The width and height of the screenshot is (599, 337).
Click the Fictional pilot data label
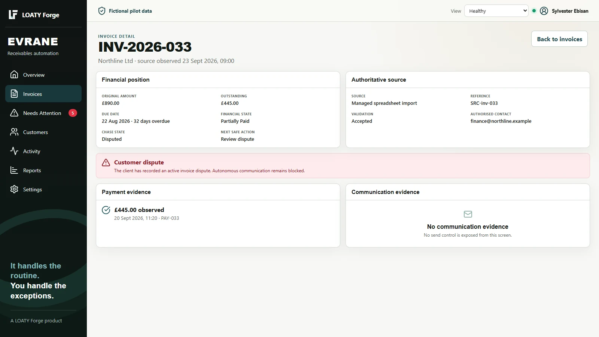pyautogui.click(x=130, y=11)
